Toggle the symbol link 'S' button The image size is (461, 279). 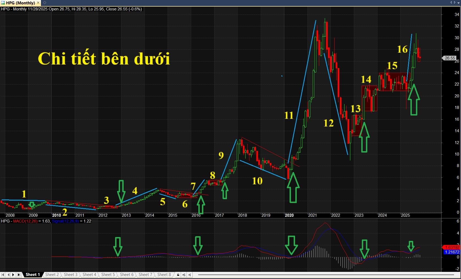(x=184, y=275)
